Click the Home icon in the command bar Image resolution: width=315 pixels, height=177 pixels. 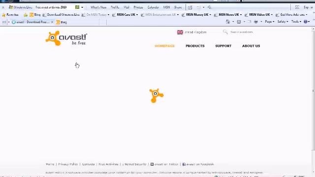(228, 22)
